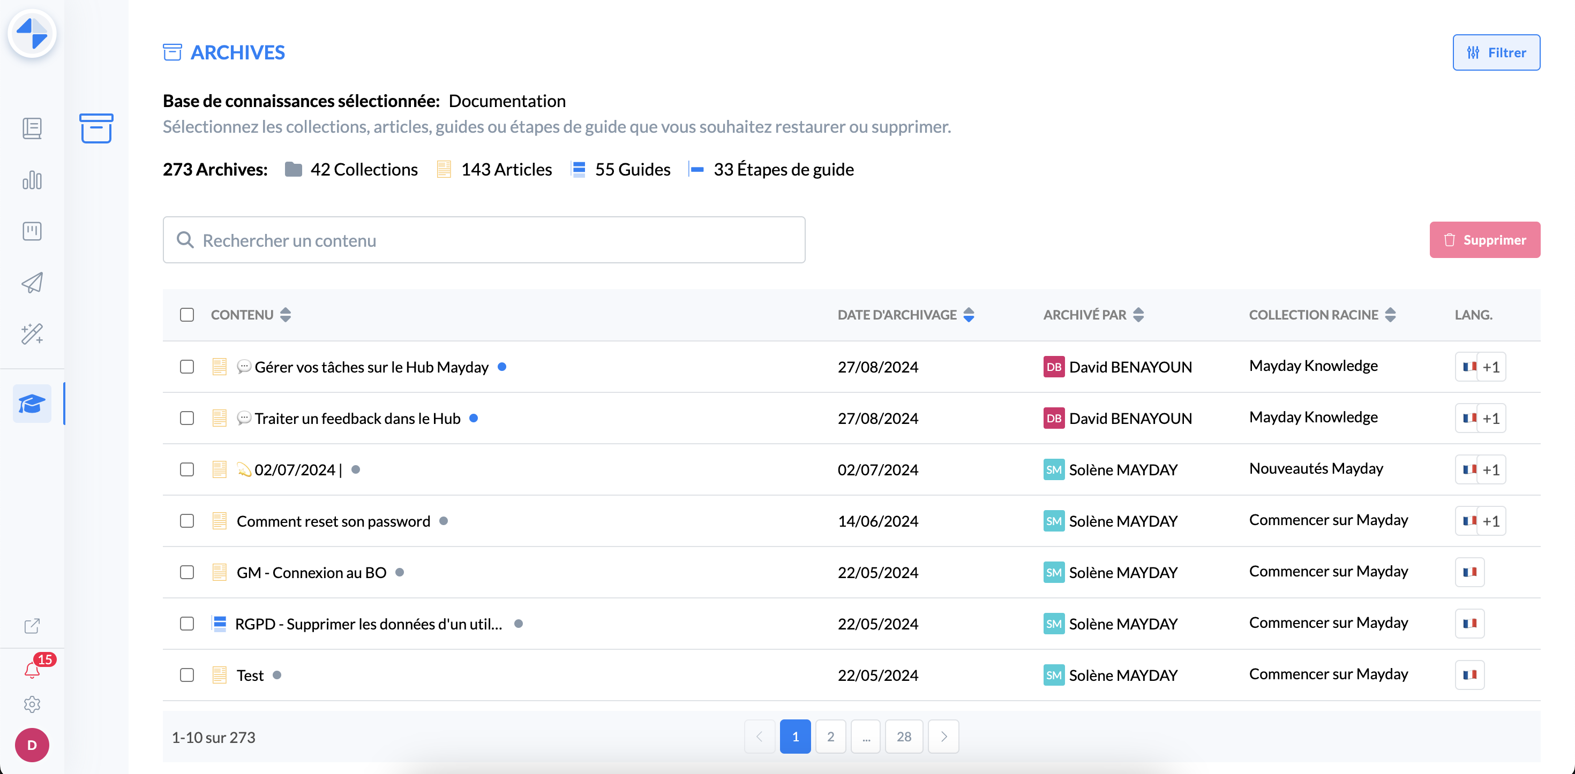Open the analytics bar chart icon

click(x=32, y=180)
